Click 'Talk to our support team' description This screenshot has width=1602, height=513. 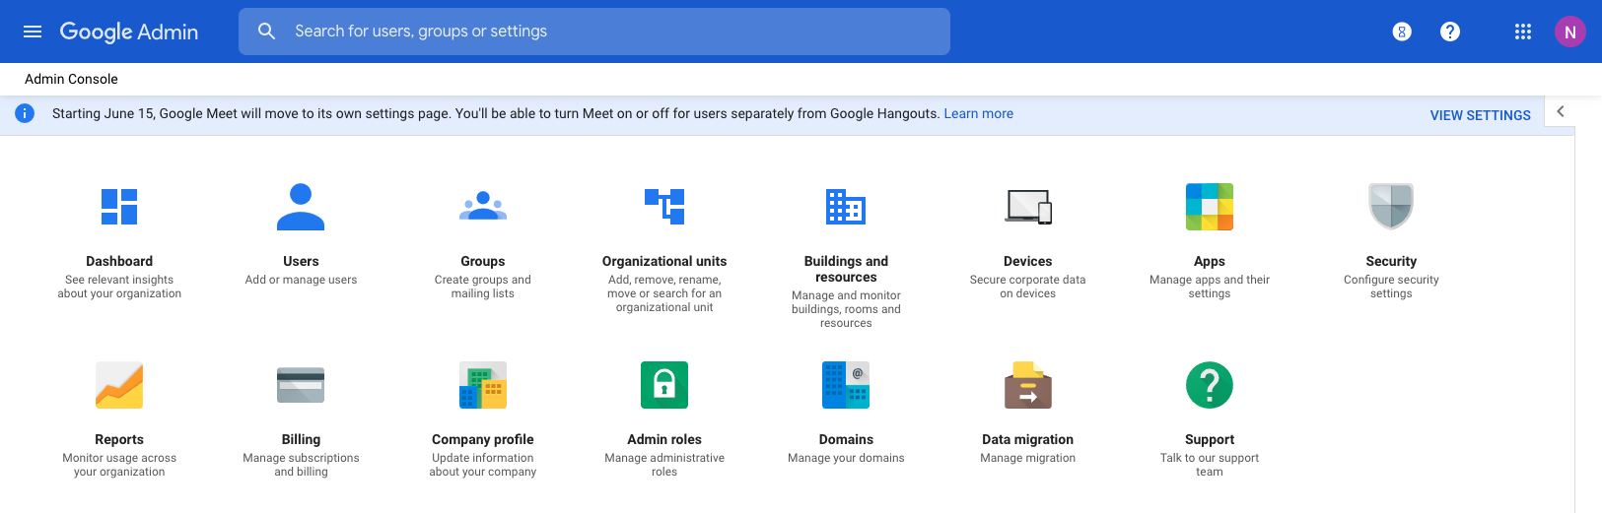pyautogui.click(x=1210, y=465)
